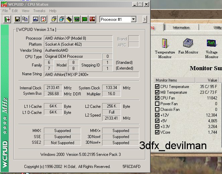Open the View menu
Screen dimensions: 222x174
point(25,11)
